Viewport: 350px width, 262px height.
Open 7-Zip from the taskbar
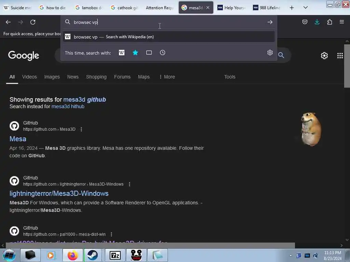coord(115,255)
